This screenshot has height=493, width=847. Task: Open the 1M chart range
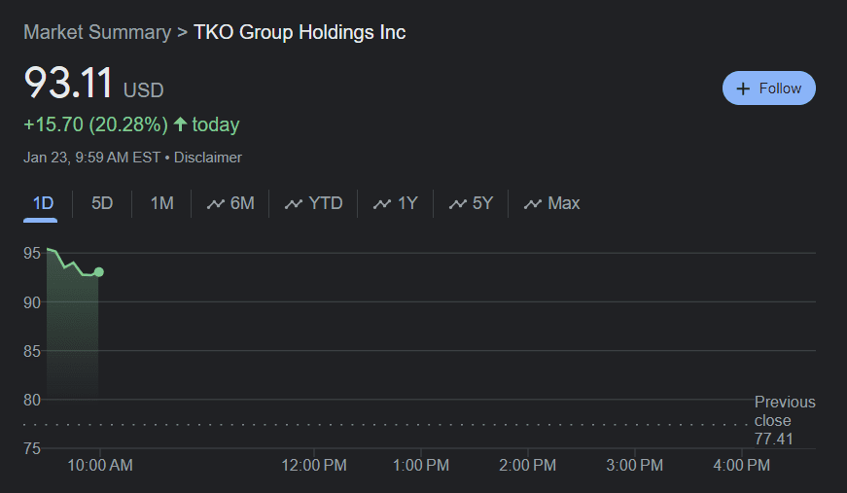[x=161, y=203]
